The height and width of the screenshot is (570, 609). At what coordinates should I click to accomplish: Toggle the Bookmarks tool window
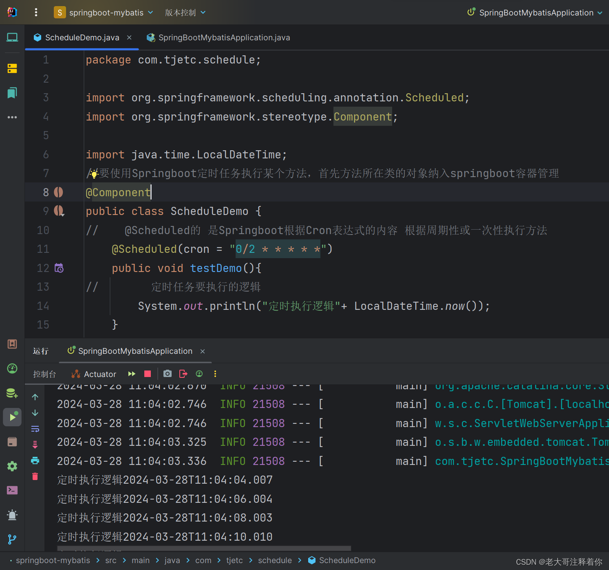coord(12,93)
